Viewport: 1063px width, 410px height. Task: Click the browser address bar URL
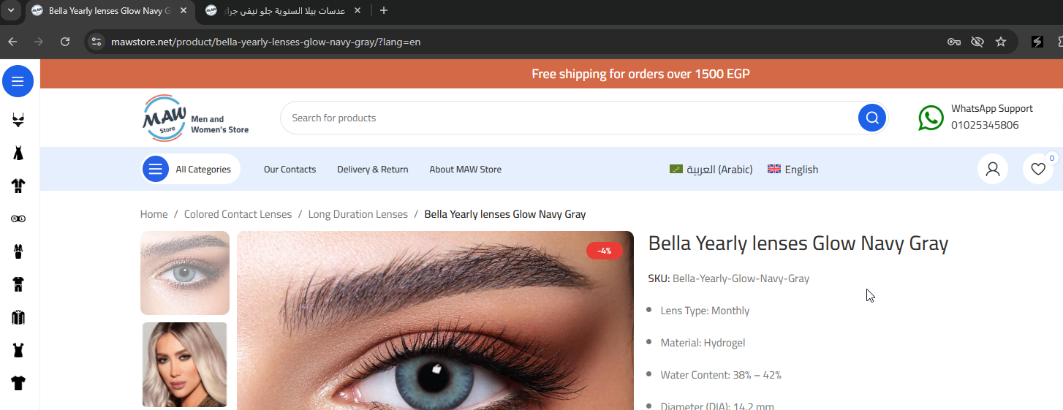(x=266, y=42)
